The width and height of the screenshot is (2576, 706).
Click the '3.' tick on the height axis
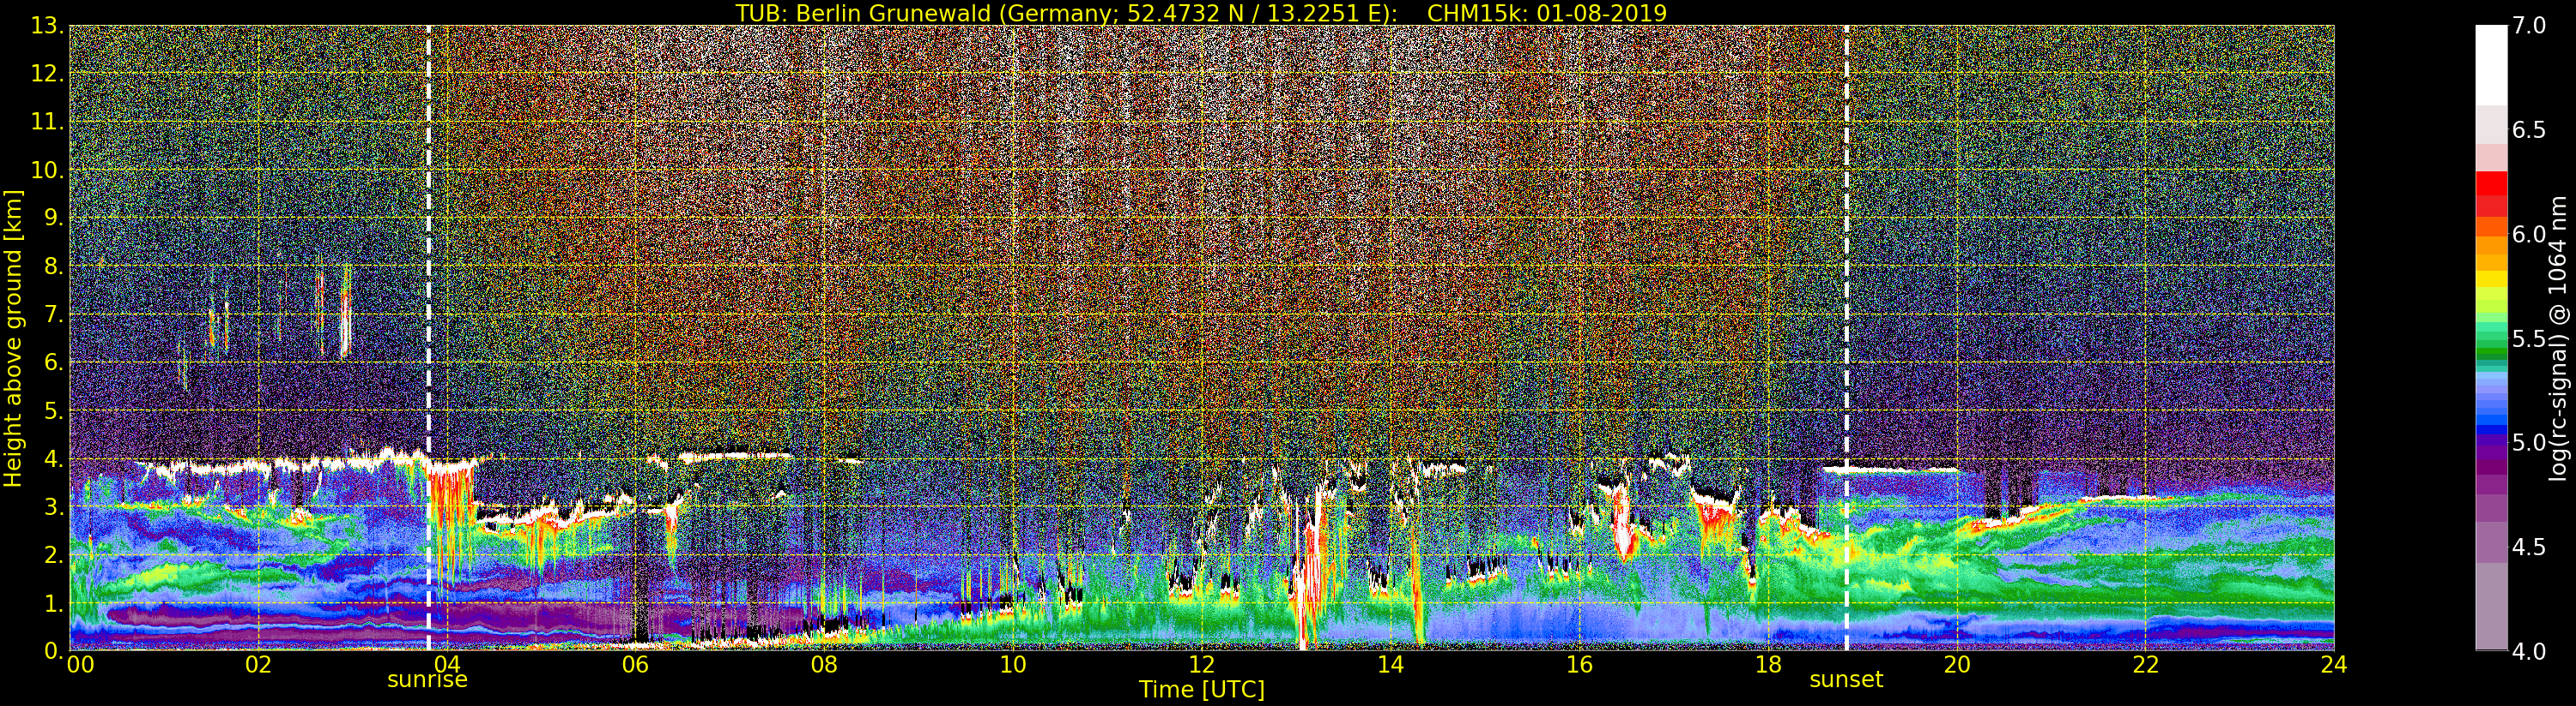coord(54,507)
